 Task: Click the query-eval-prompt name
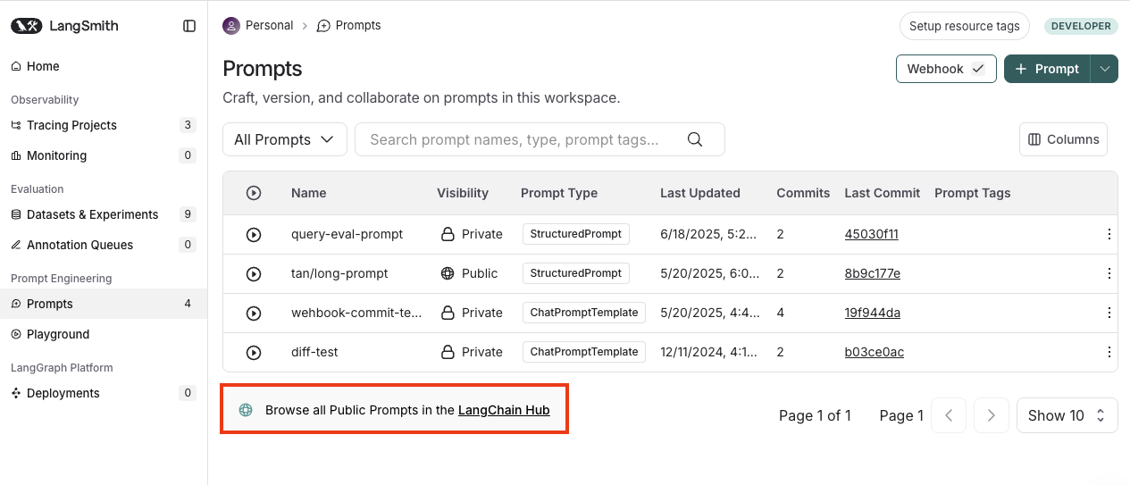(x=347, y=234)
